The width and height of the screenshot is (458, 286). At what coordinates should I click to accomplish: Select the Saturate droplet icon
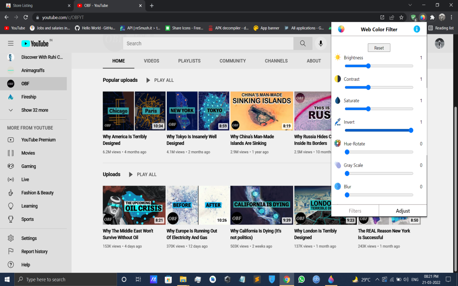(337, 100)
